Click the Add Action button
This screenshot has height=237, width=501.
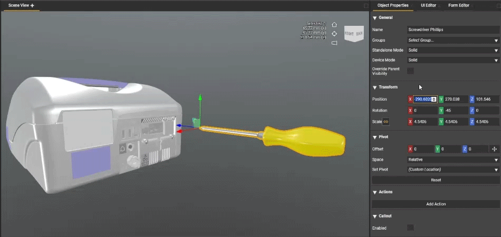(x=436, y=204)
